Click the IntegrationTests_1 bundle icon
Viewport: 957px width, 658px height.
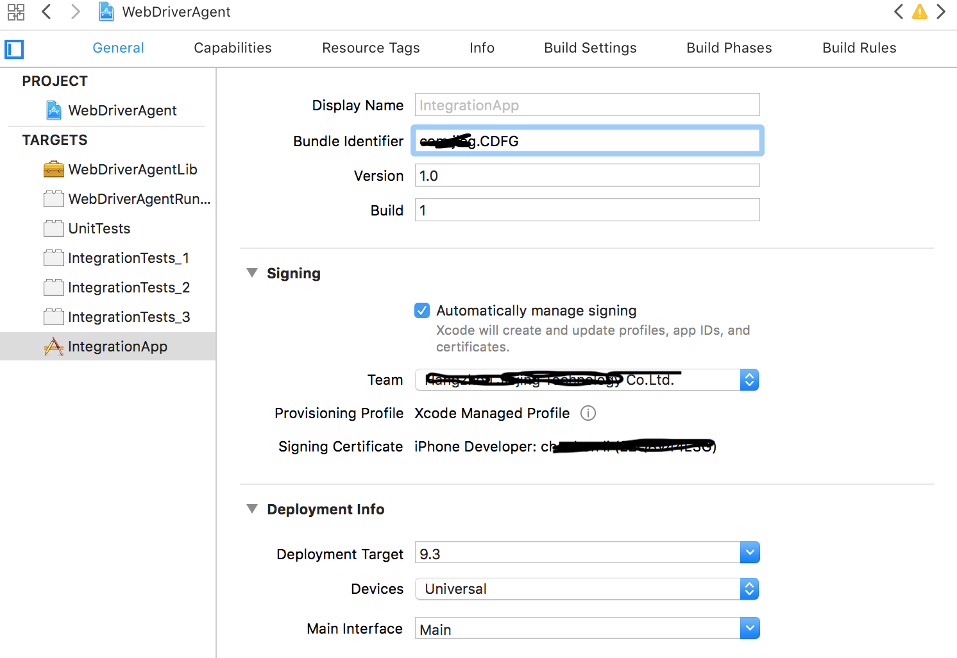point(54,258)
